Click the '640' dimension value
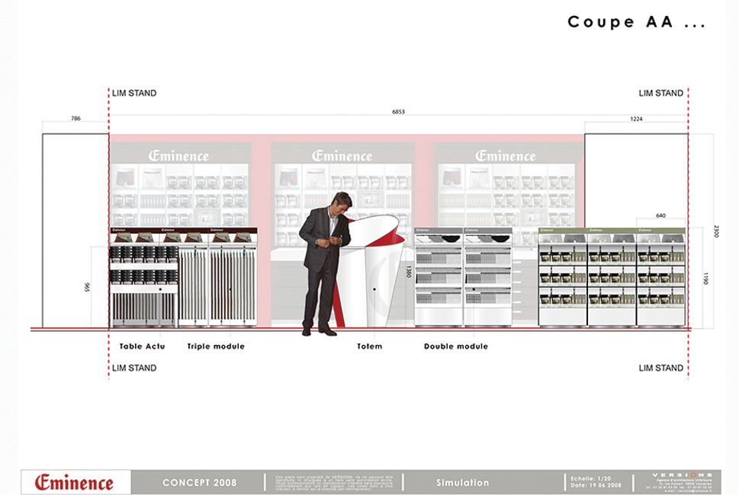Screen dimensions: 739x495 pos(660,216)
